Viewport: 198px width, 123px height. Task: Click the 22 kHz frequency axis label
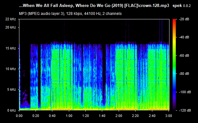pyautogui.click(x=10, y=19)
